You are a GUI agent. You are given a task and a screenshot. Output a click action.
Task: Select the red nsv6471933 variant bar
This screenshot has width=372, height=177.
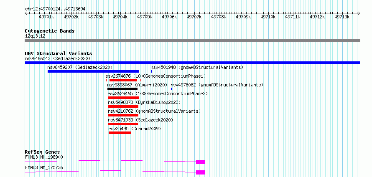click(123, 124)
